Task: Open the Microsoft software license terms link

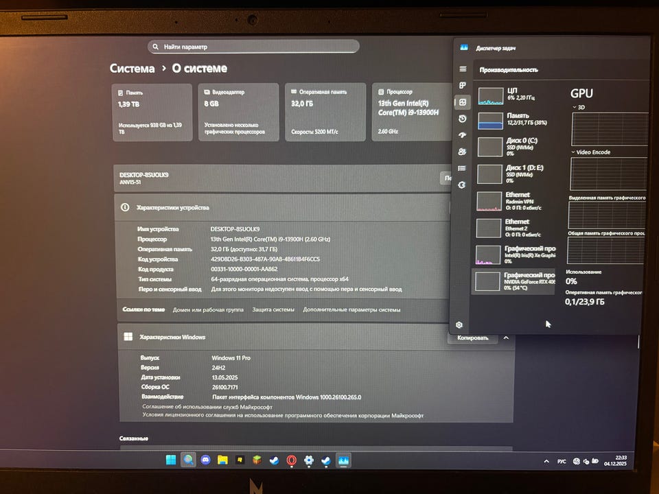Action: pyautogui.click(x=283, y=416)
